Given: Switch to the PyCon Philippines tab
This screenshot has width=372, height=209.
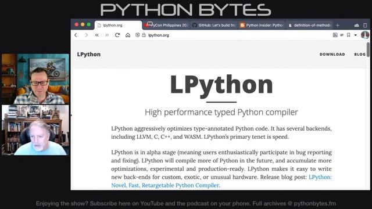Looking at the screenshot, I should (x=166, y=25).
